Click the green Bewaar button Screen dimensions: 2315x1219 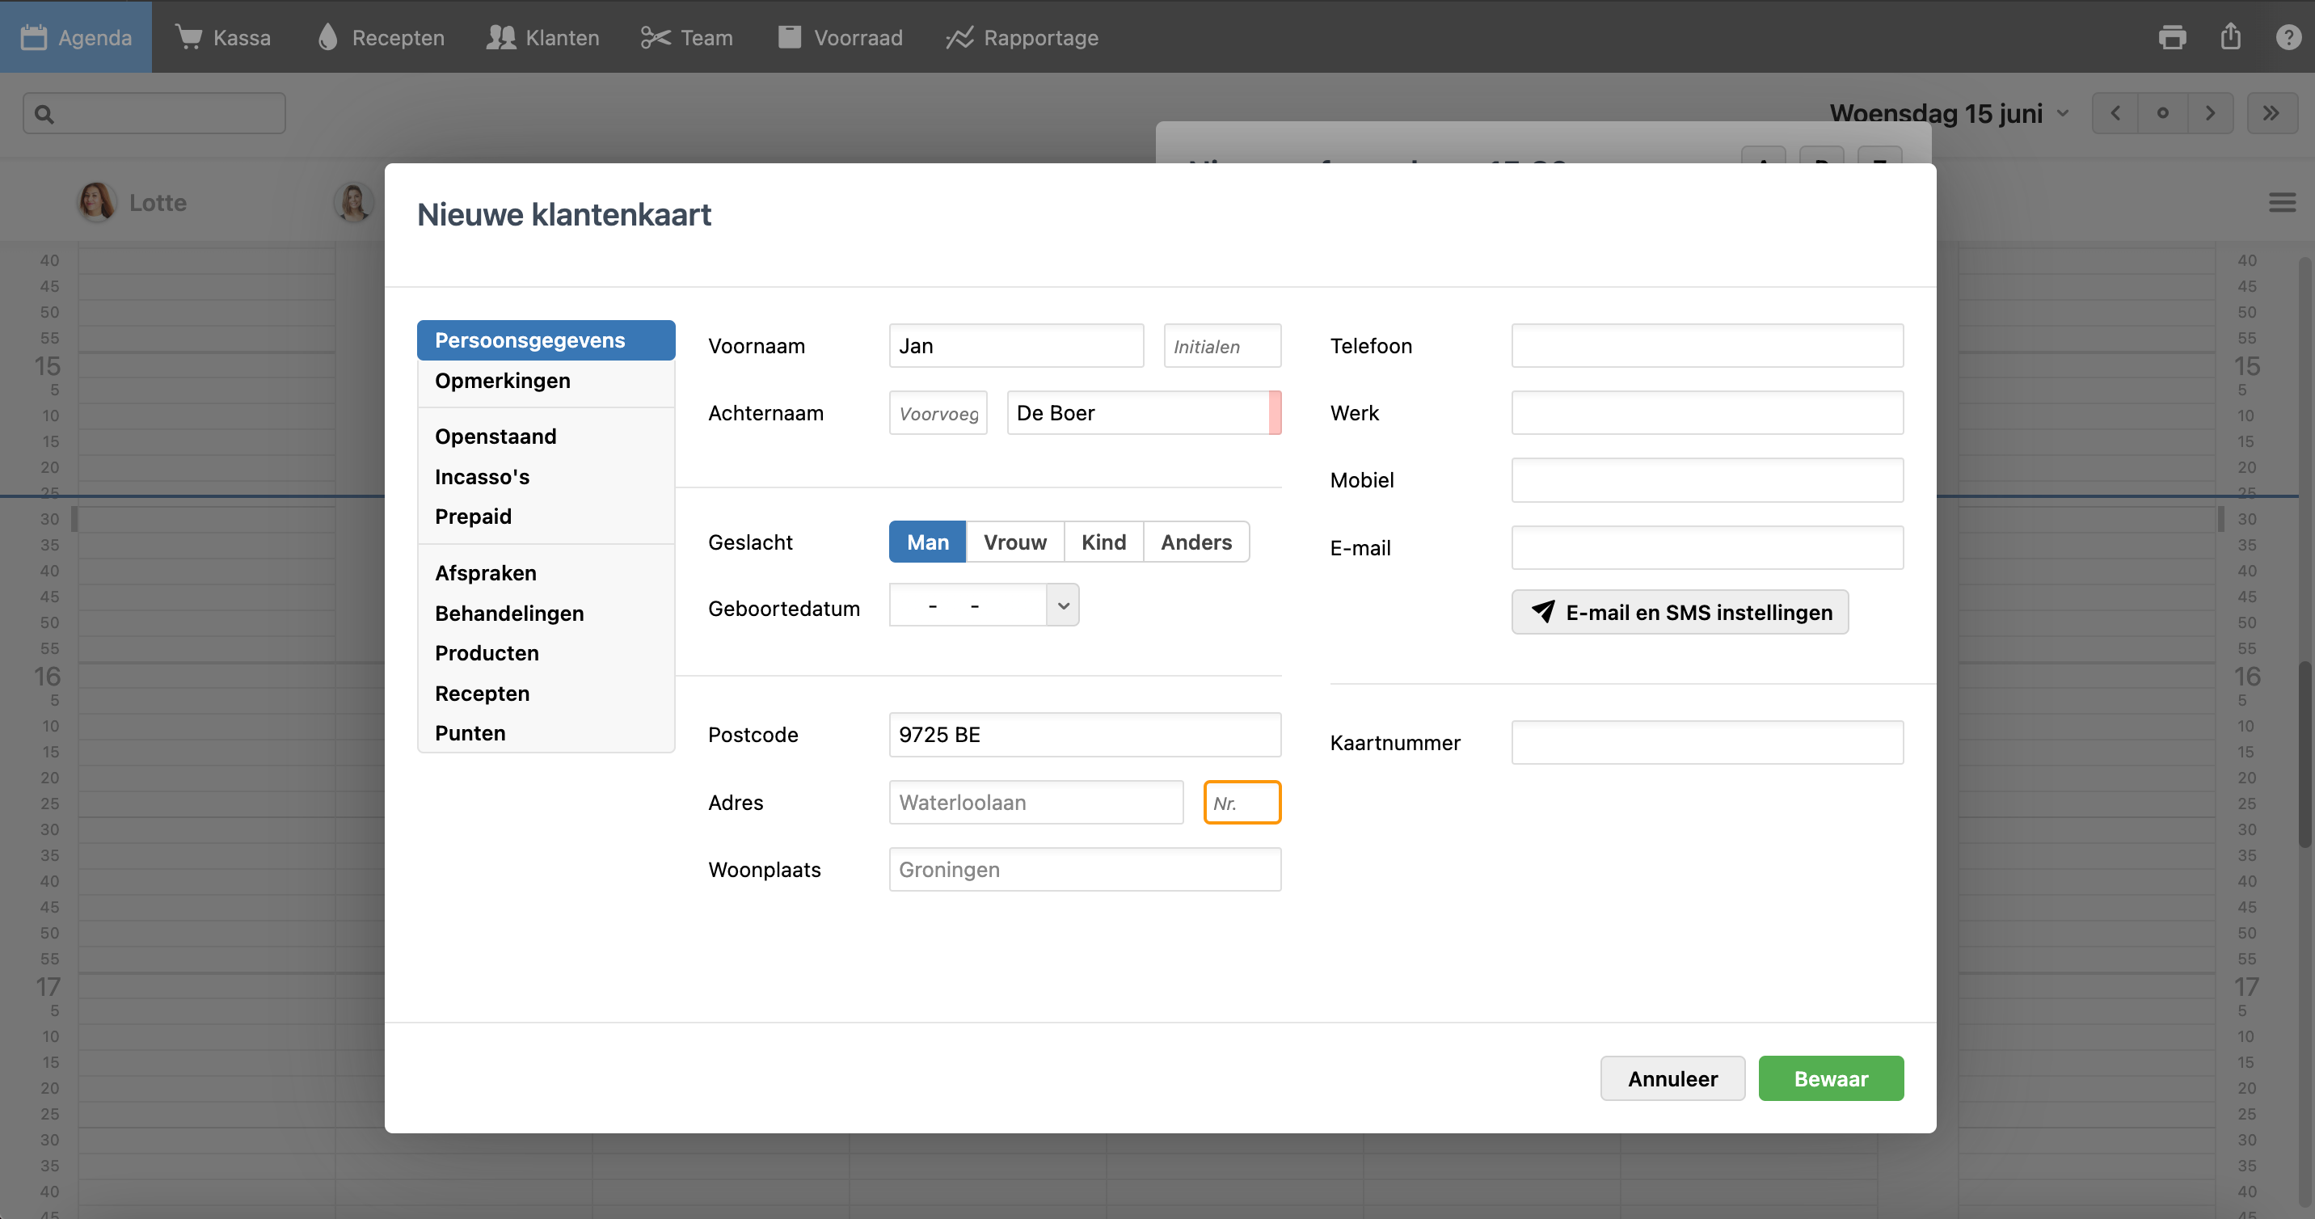point(1830,1078)
